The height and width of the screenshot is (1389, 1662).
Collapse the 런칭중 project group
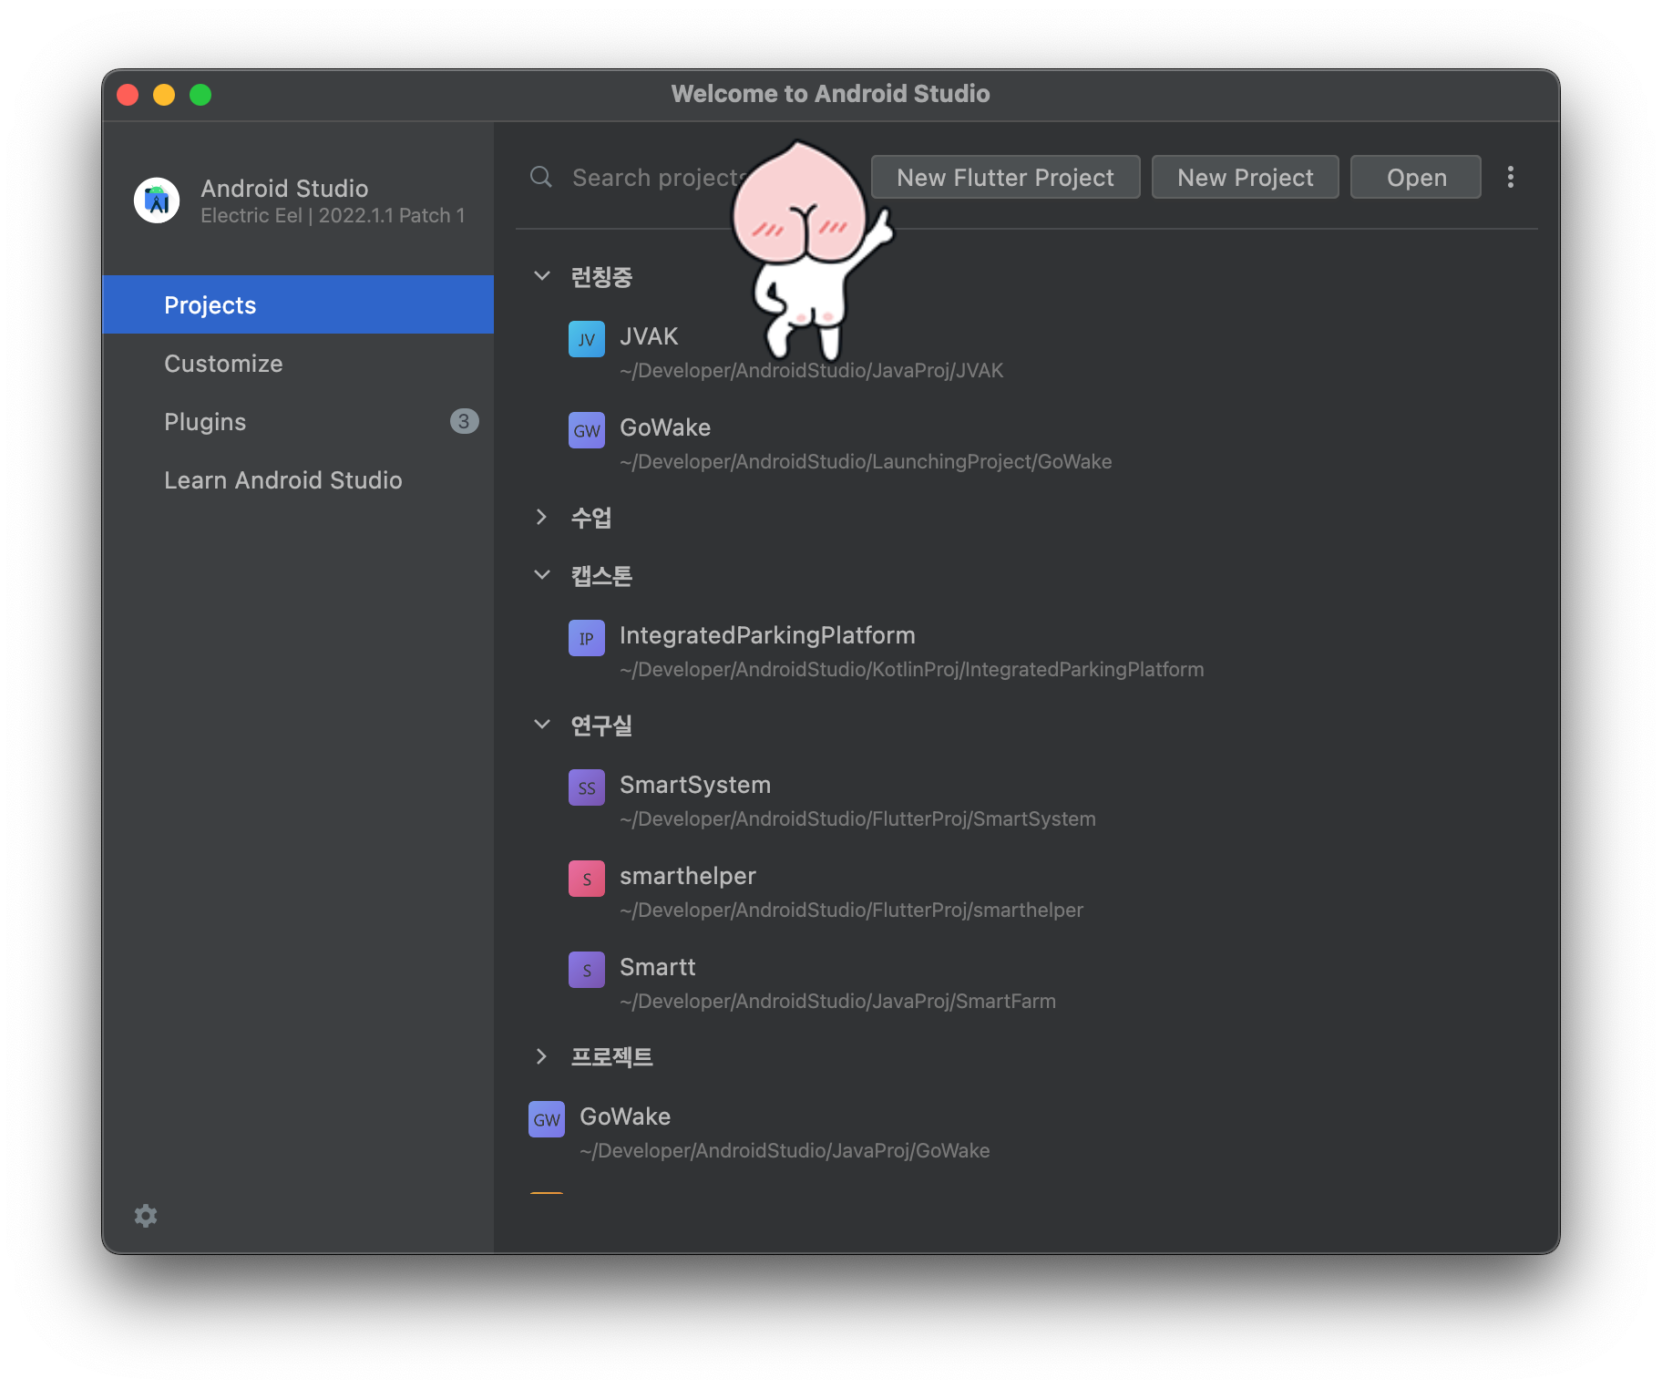coord(541,276)
